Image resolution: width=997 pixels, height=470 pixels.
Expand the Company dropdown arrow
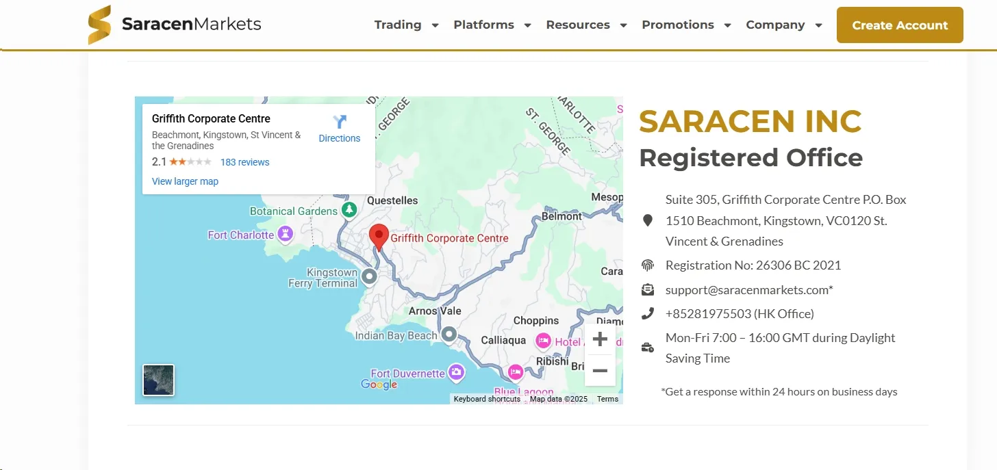tap(818, 25)
